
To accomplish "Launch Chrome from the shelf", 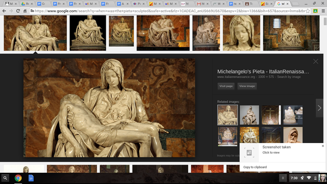I will pyautogui.click(x=18, y=178).
